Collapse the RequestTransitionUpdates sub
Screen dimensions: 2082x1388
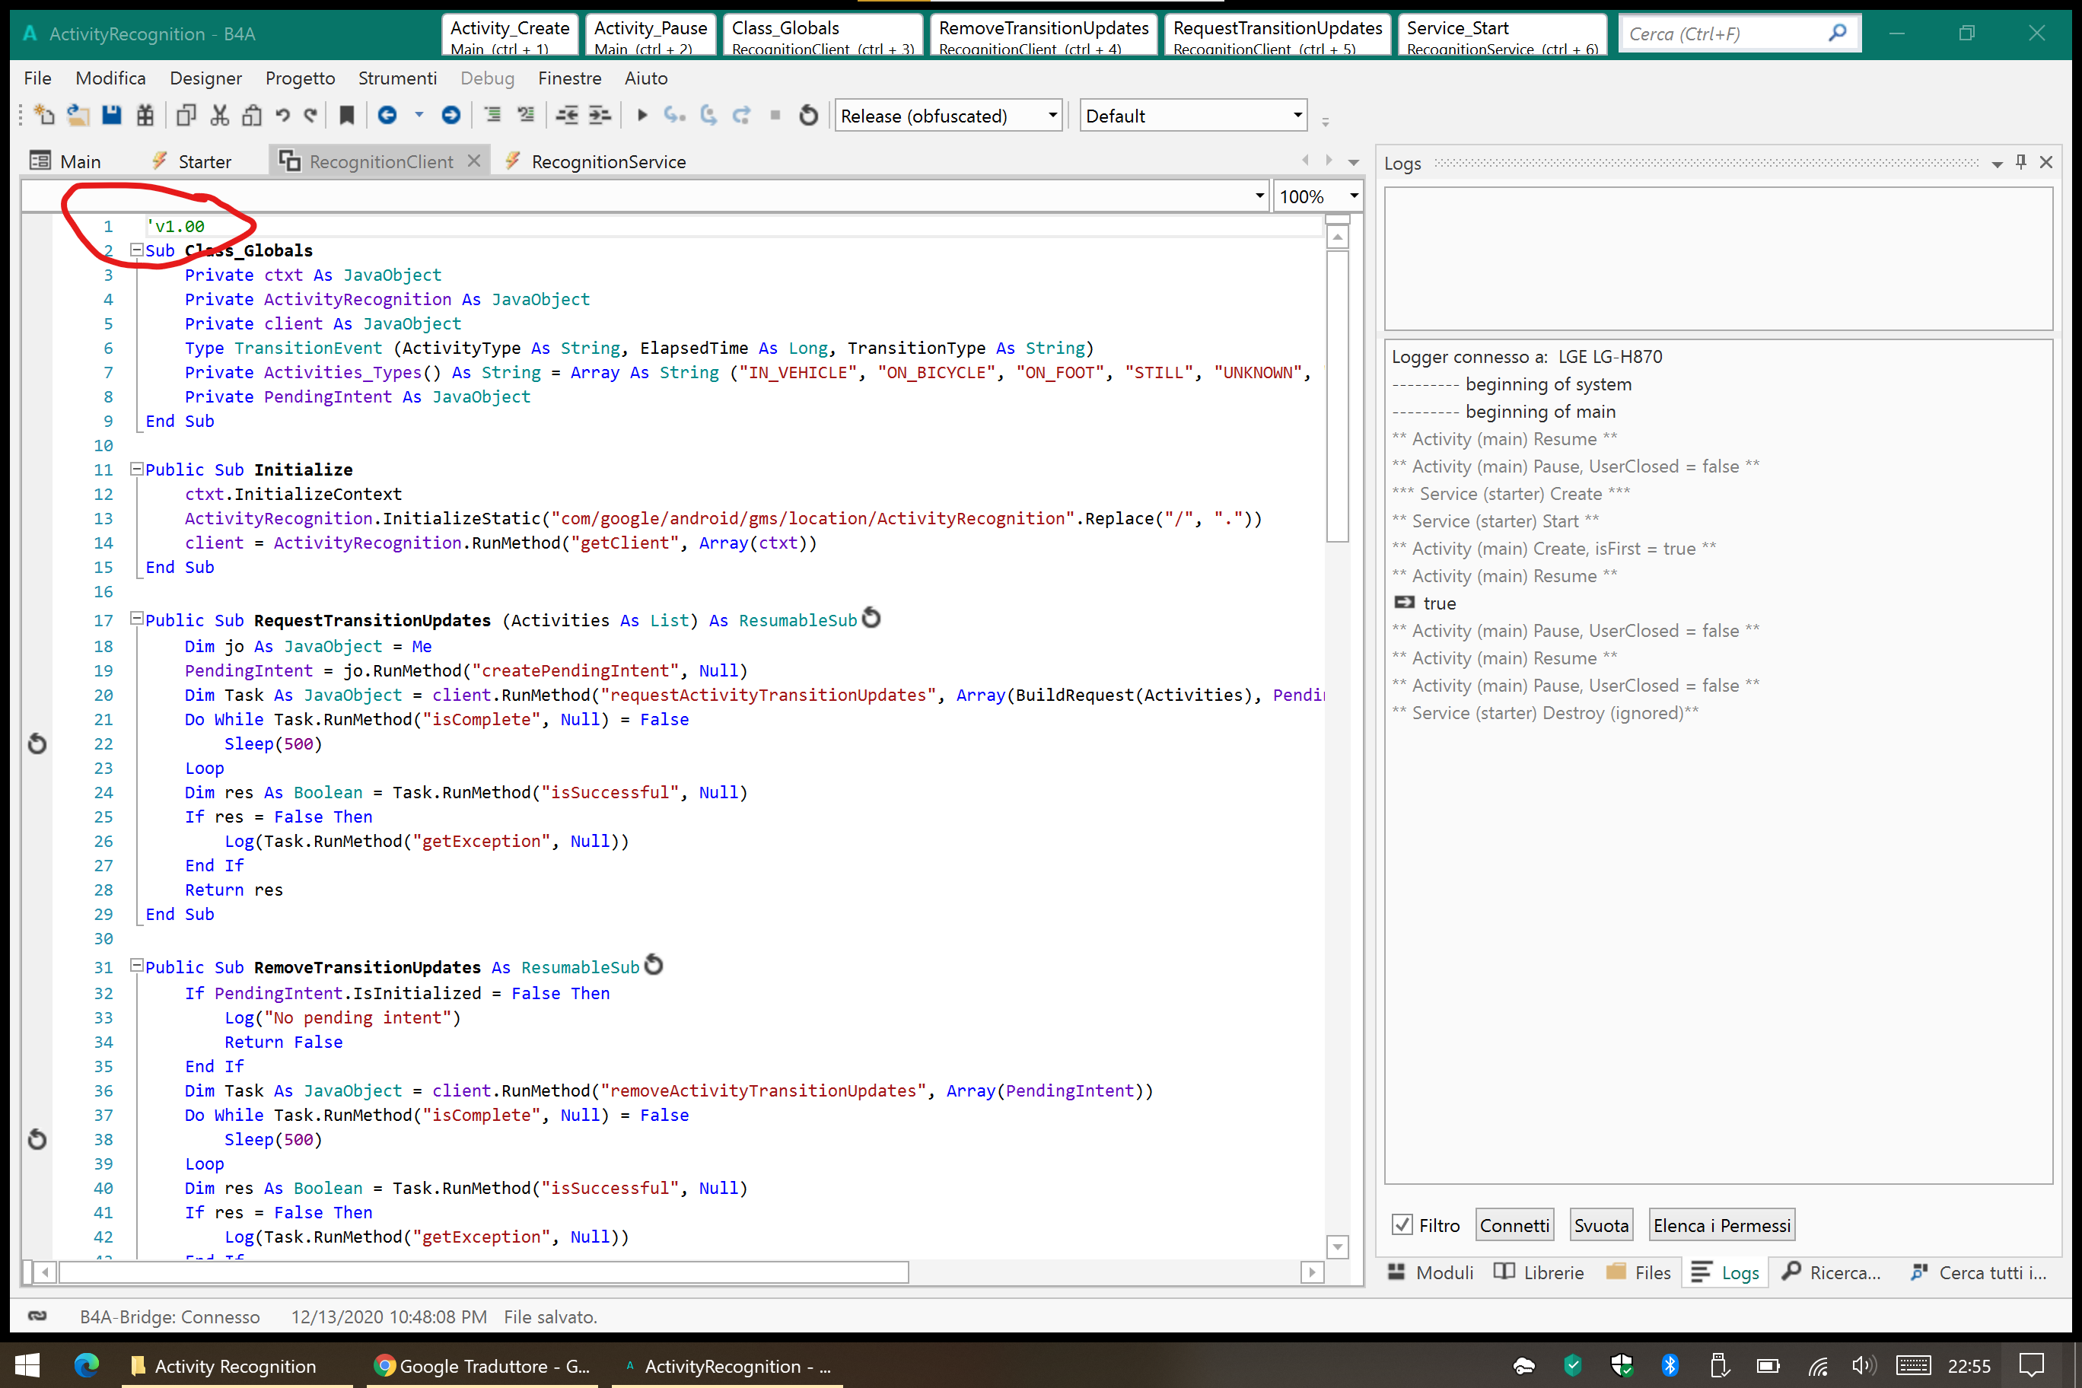[137, 619]
